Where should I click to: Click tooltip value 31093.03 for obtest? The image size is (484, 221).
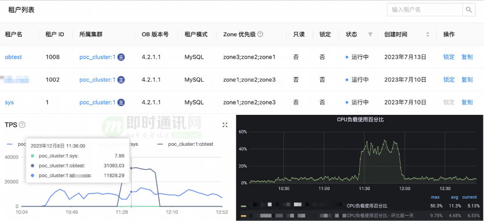(114, 166)
